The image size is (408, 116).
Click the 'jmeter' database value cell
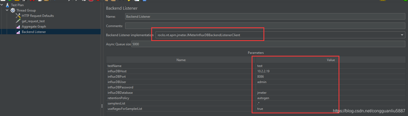click(x=331, y=93)
